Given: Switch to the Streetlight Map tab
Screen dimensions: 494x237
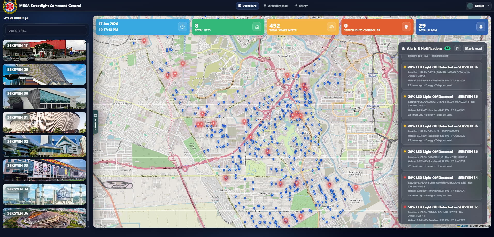Looking at the screenshot, I should (276, 6).
